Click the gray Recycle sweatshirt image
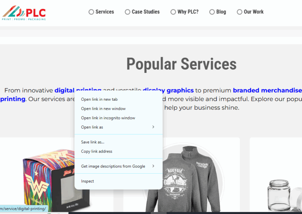 pos(182,180)
